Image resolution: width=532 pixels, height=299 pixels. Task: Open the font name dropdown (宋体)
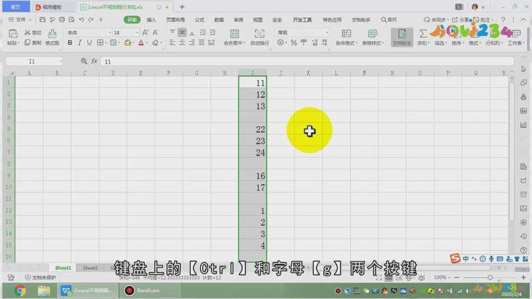[x=110, y=33]
